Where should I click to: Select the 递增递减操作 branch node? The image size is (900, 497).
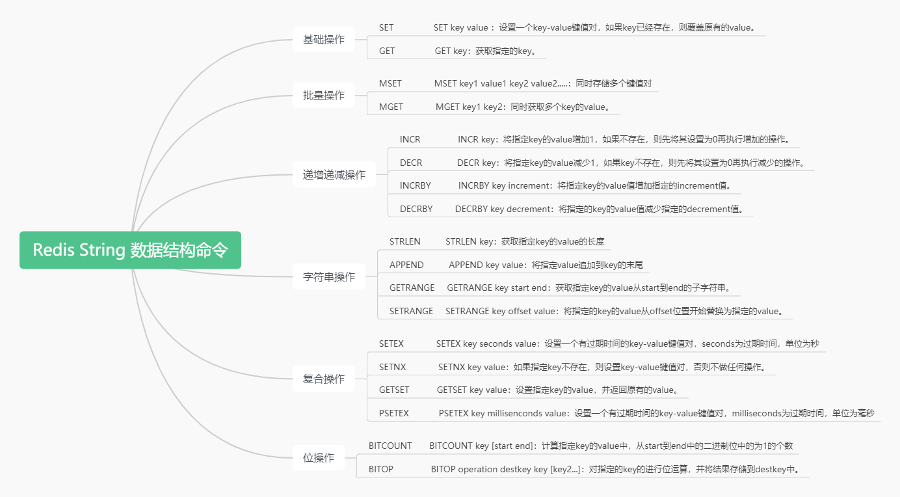[334, 174]
